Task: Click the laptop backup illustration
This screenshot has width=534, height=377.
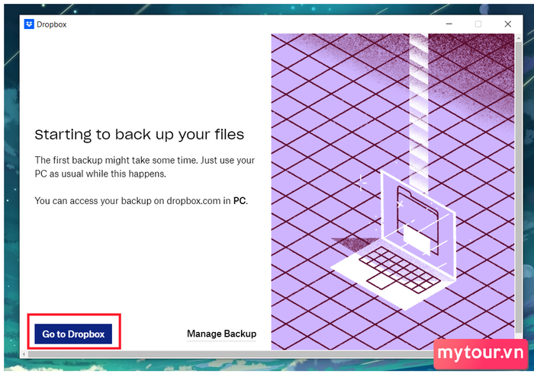Action: (392, 191)
